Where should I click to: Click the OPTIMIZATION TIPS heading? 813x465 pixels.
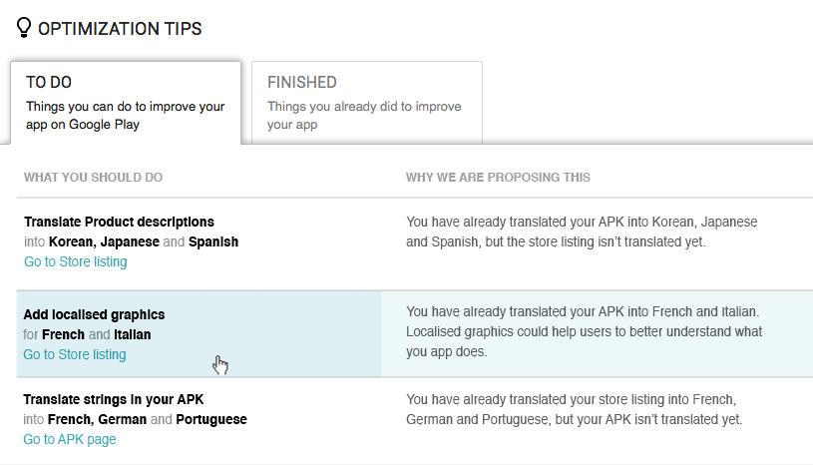pos(120,29)
